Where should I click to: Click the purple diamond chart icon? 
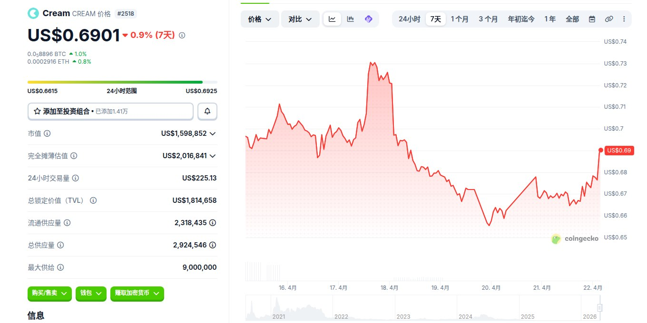368,19
